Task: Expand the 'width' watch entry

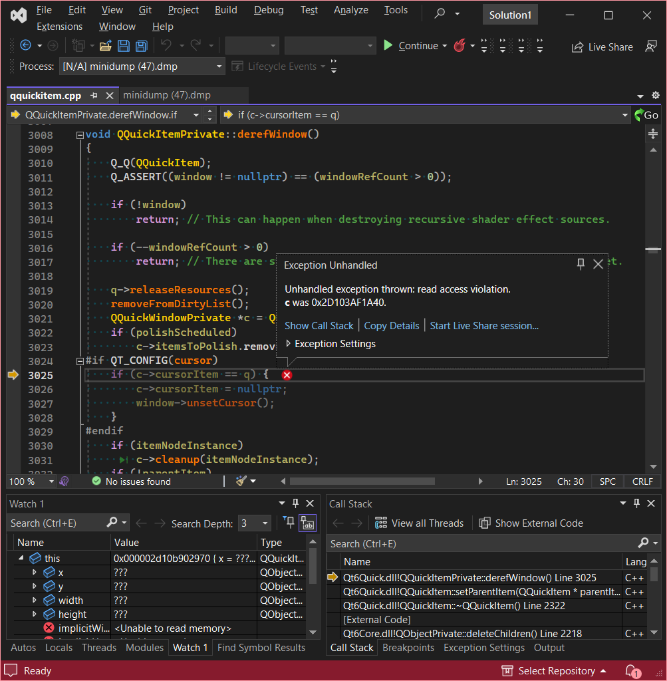Action: point(35,600)
